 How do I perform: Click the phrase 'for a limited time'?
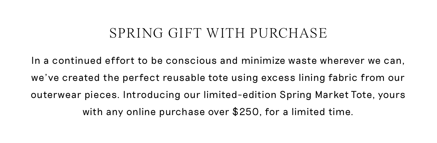[308, 112]
